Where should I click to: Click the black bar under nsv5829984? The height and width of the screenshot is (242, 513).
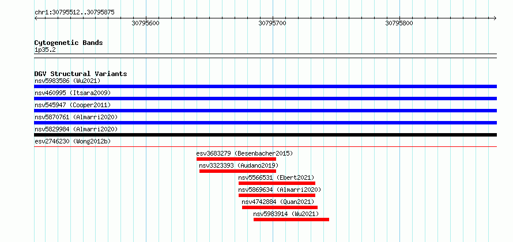[x=265, y=135]
